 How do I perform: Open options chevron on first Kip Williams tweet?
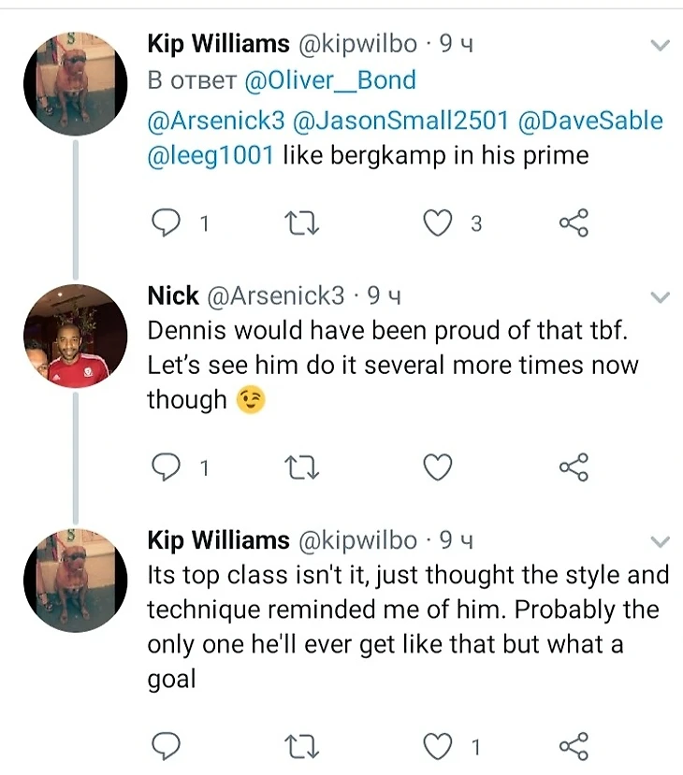[x=661, y=45]
